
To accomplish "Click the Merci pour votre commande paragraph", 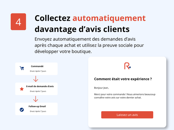I will [125, 96].
